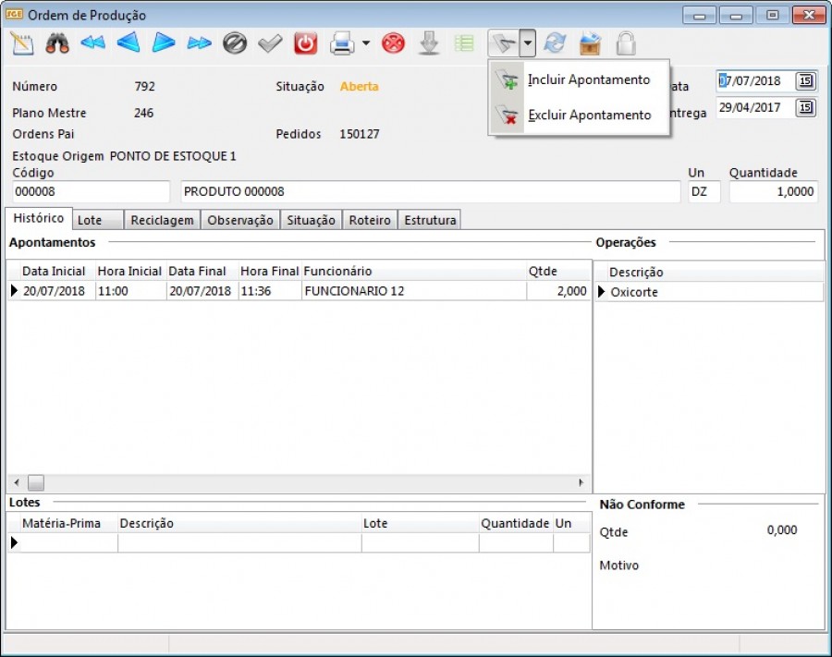
Task: Choose Excluir Apontamento from the menu
Action: coord(579,116)
